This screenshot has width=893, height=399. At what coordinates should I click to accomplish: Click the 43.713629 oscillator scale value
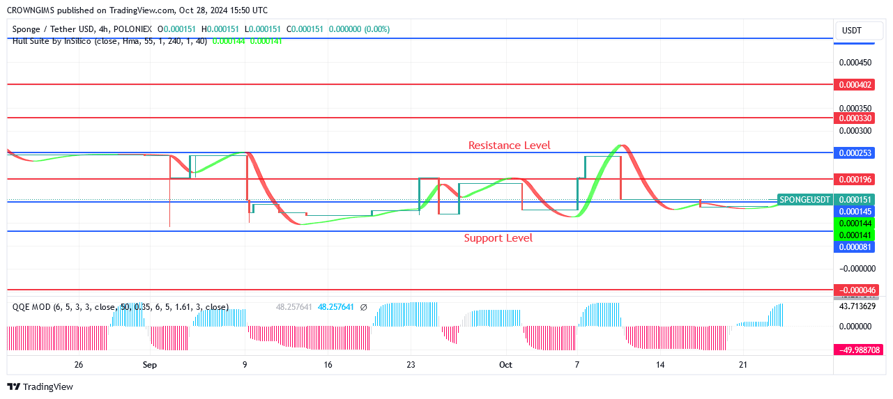(x=857, y=306)
